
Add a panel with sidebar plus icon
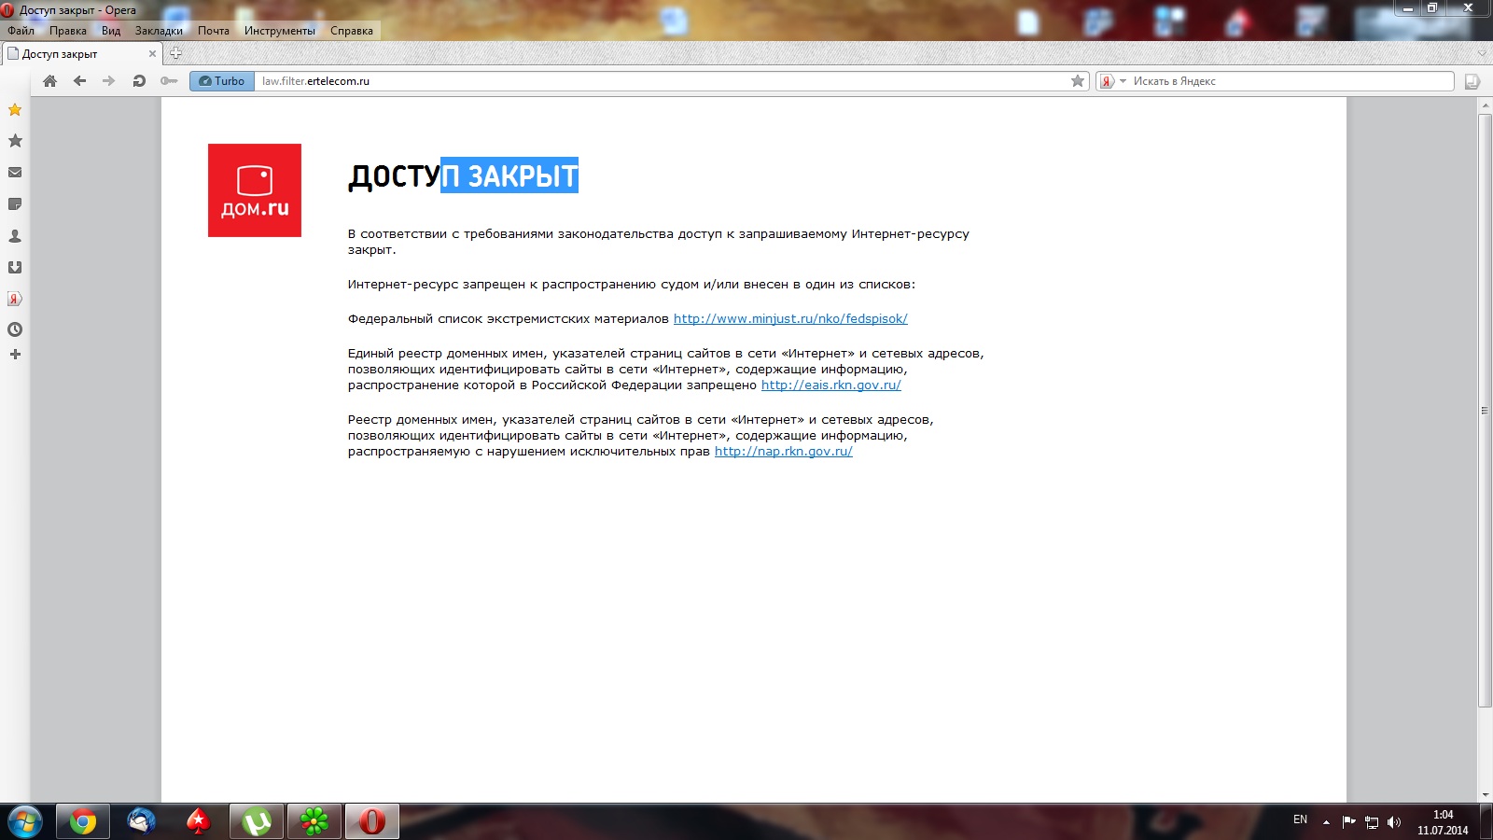[x=15, y=355]
